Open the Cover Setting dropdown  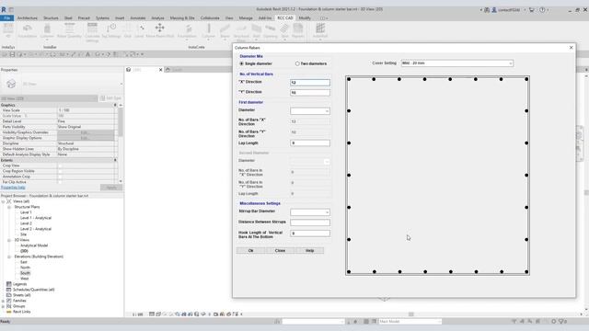tap(456, 63)
